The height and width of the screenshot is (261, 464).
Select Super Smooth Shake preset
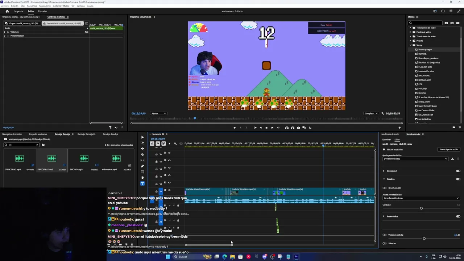427,106
